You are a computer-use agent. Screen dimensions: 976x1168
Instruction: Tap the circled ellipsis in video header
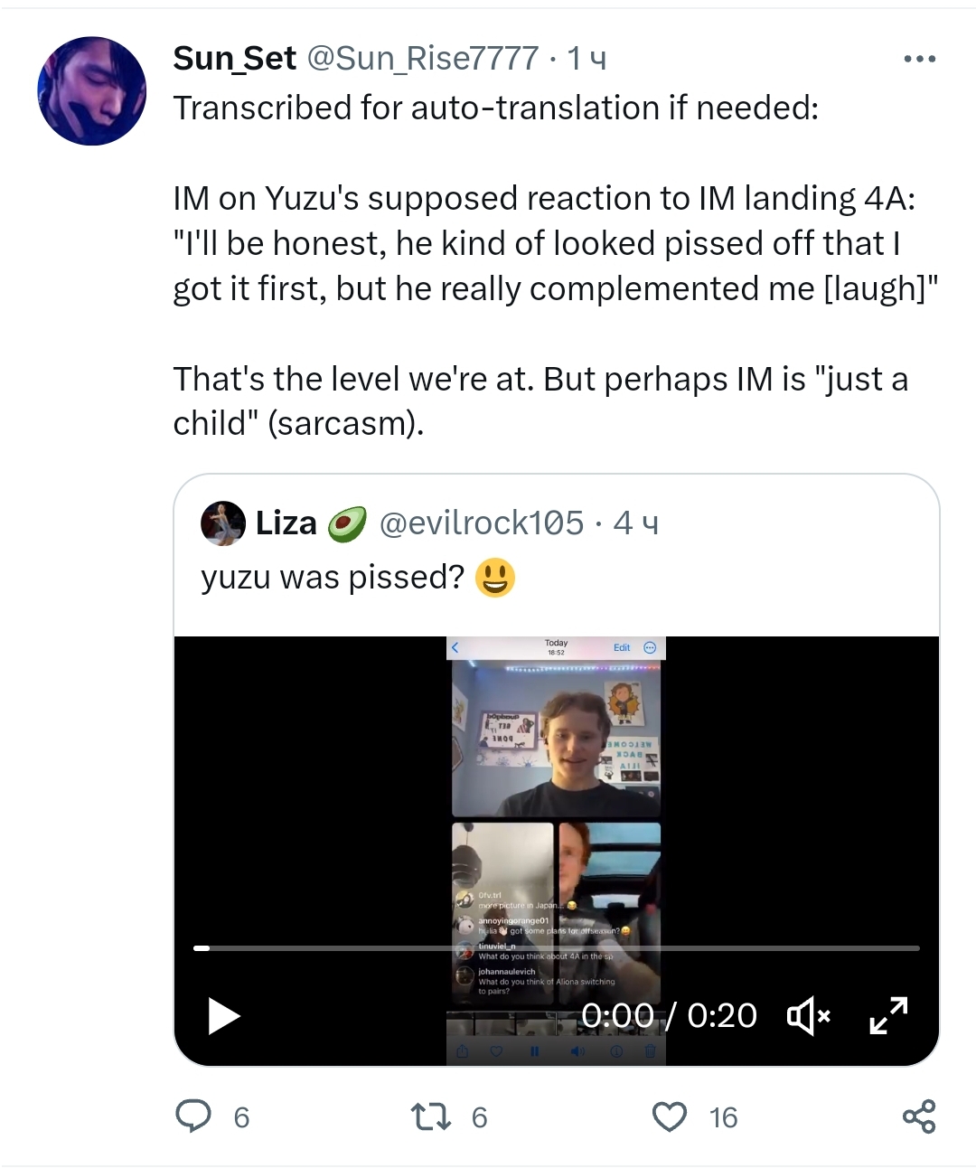point(650,647)
